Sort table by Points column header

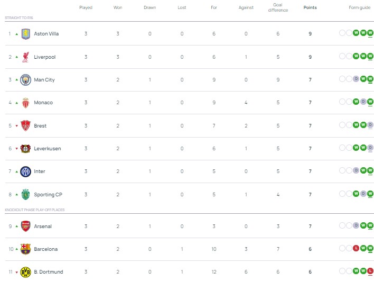click(310, 8)
